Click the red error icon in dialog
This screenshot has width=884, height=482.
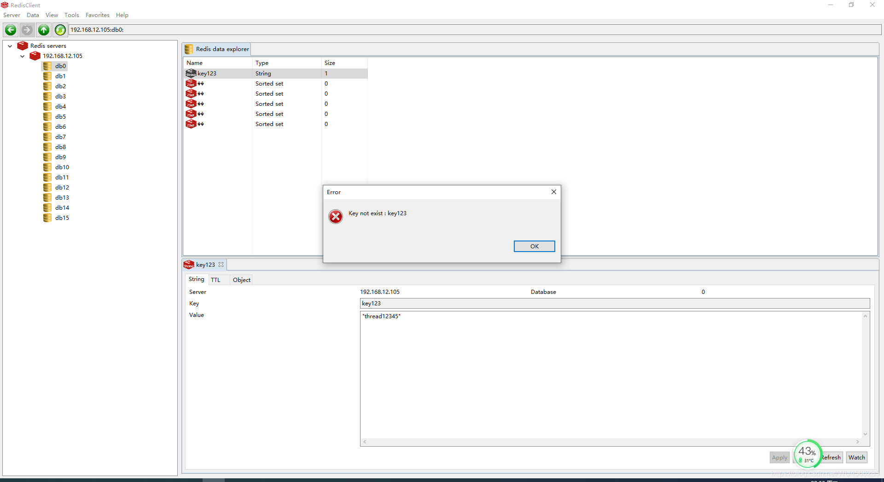(336, 217)
